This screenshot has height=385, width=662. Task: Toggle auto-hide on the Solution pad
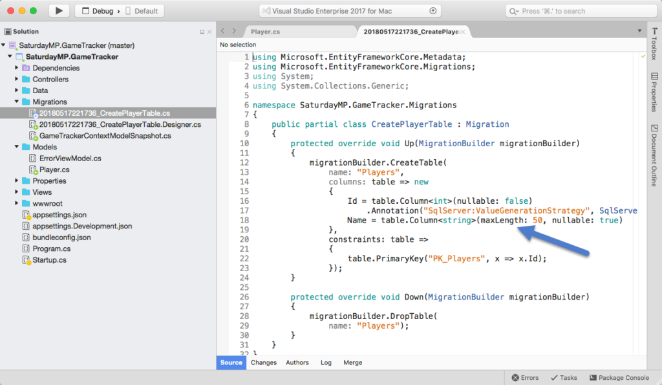200,30
